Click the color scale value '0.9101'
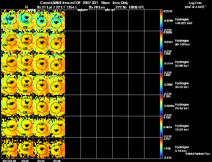The image size is (212, 162). pos(169,42)
